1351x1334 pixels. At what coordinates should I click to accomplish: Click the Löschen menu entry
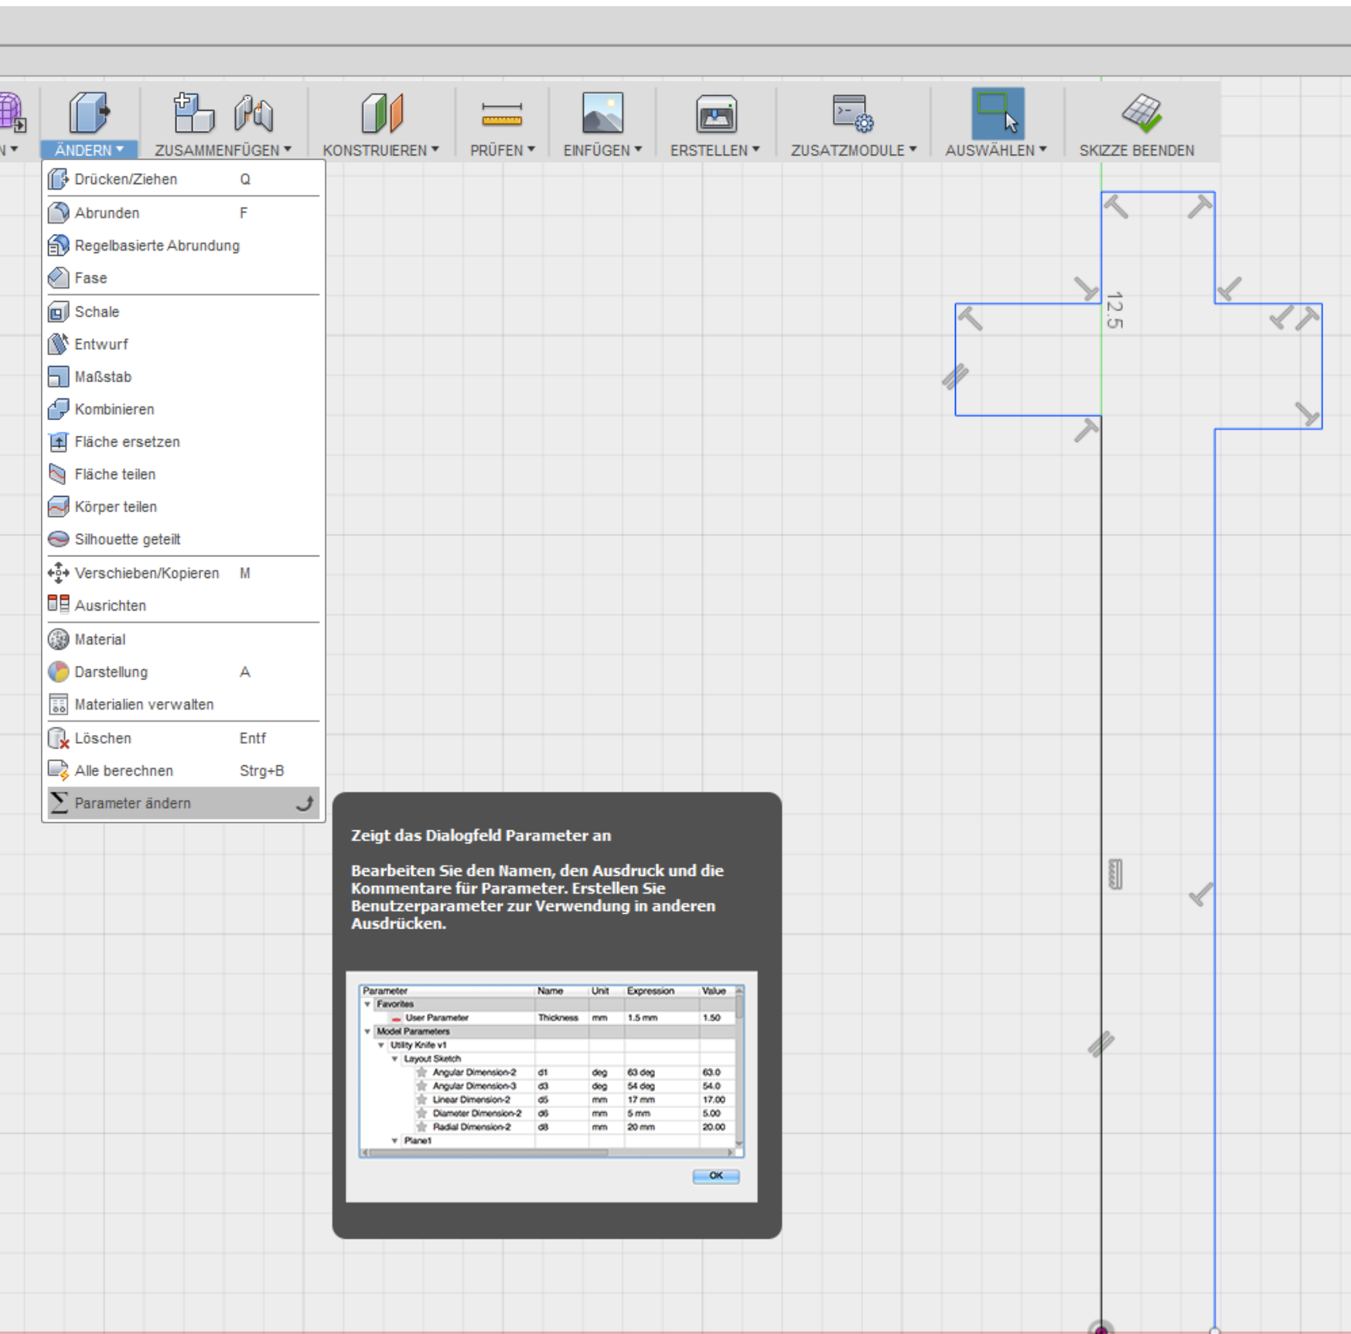point(103,738)
